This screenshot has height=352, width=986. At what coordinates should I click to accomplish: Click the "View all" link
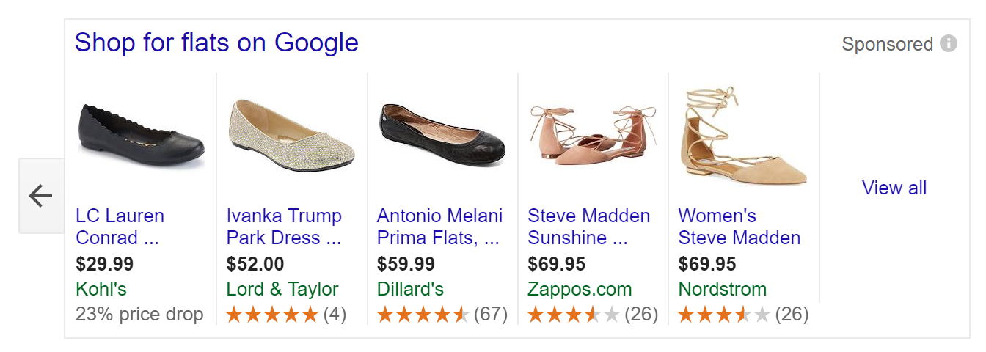click(894, 188)
